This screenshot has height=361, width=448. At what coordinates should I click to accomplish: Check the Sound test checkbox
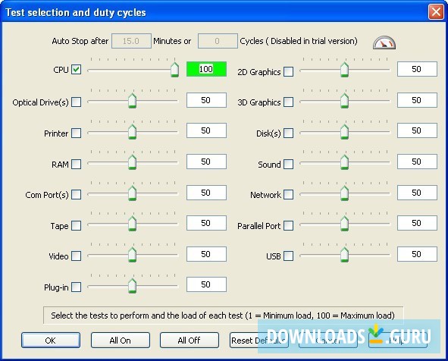click(x=288, y=164)
